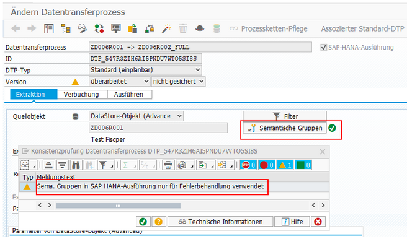The image size is (407, 239).
Task: Click the red-green activate/deactivate circles icon
Action: coord(99,28)
